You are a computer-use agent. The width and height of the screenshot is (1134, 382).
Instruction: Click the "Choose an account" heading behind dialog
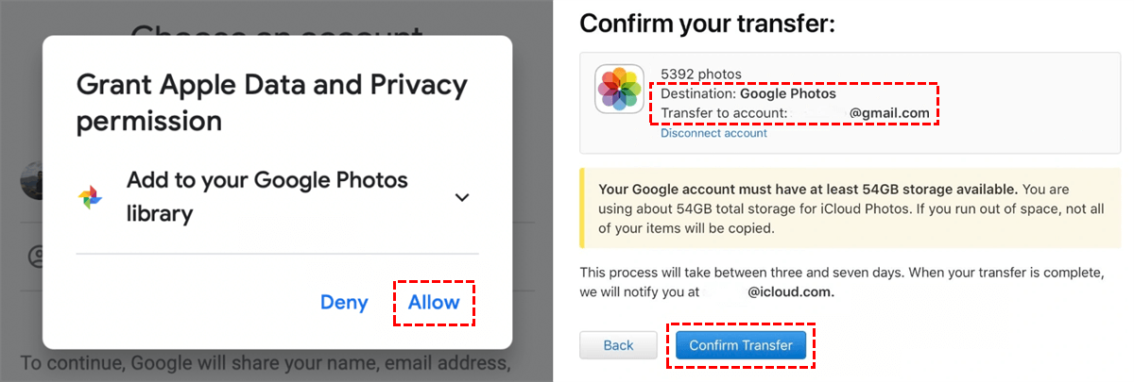(276, 26)
